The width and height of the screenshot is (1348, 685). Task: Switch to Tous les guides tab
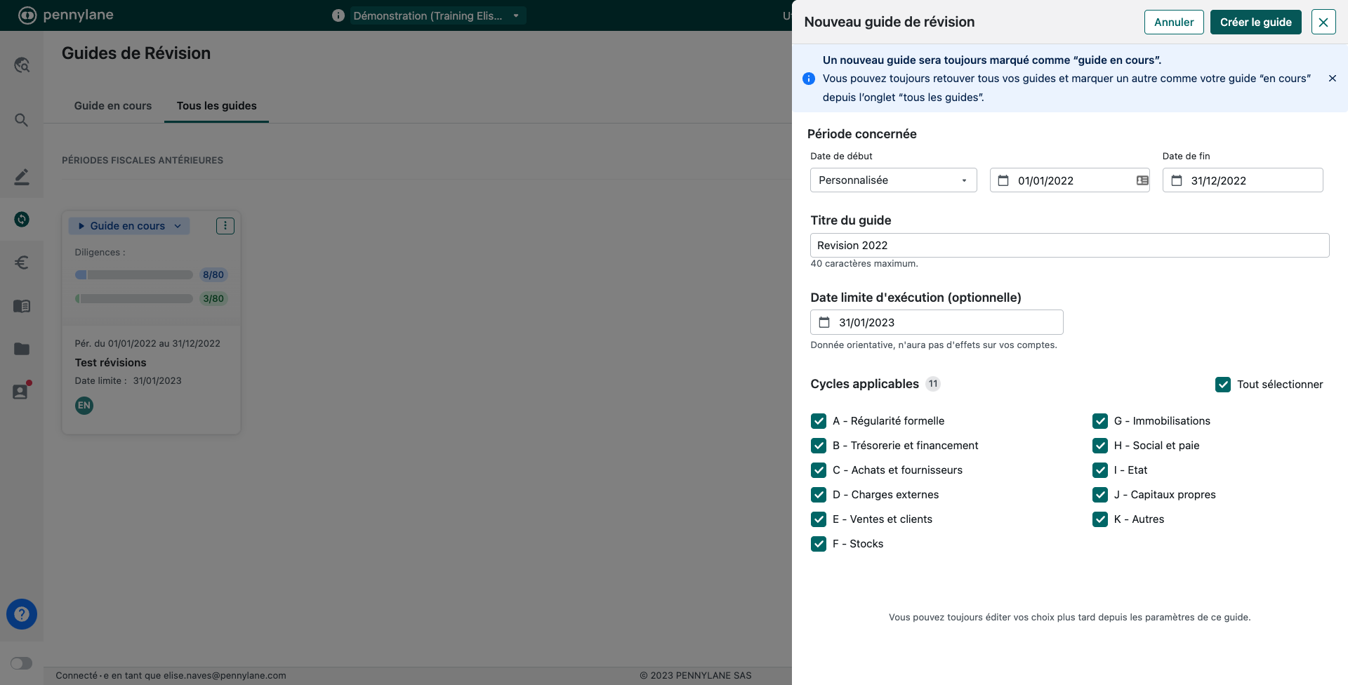click(217, 106)
